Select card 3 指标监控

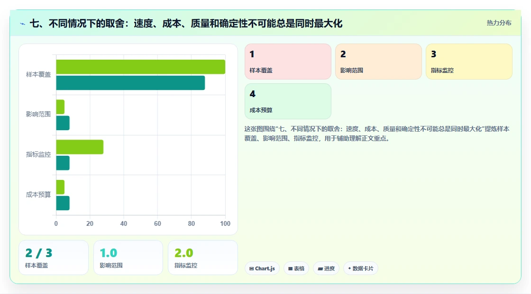(x=469, y=62)
